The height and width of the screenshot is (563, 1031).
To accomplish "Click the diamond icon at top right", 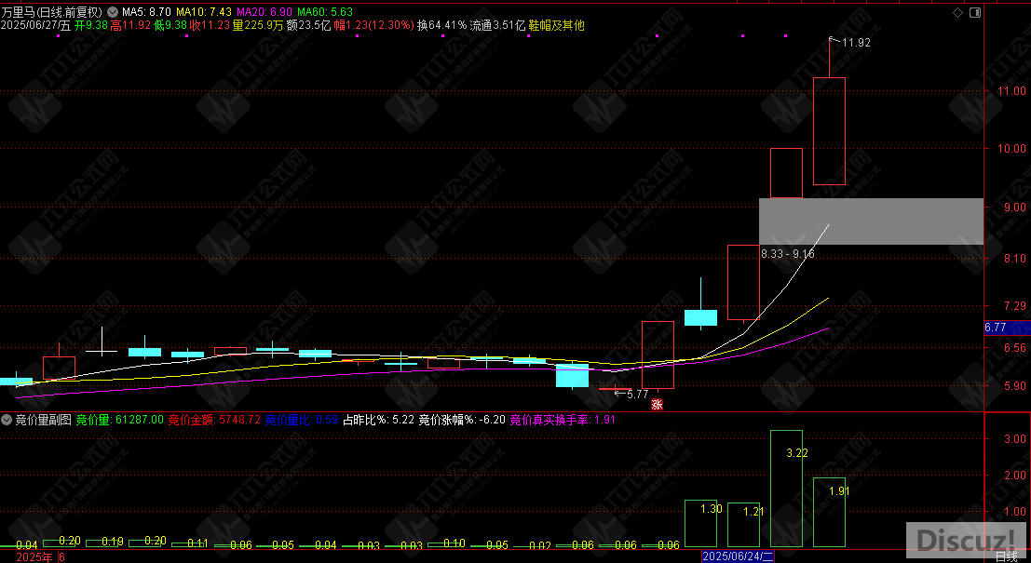I will [958, 12].
